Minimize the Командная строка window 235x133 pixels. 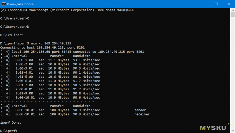click(203, 4)
